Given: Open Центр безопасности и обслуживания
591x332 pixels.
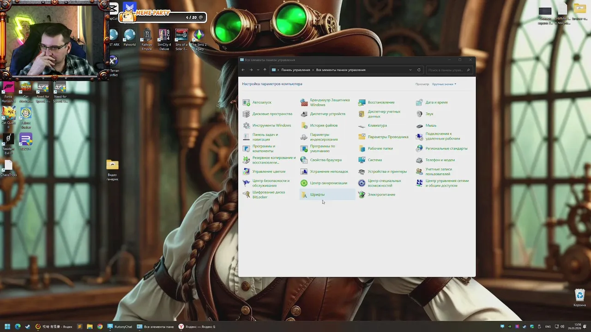Looking at the screenshot, I should (x=266, y=183).
